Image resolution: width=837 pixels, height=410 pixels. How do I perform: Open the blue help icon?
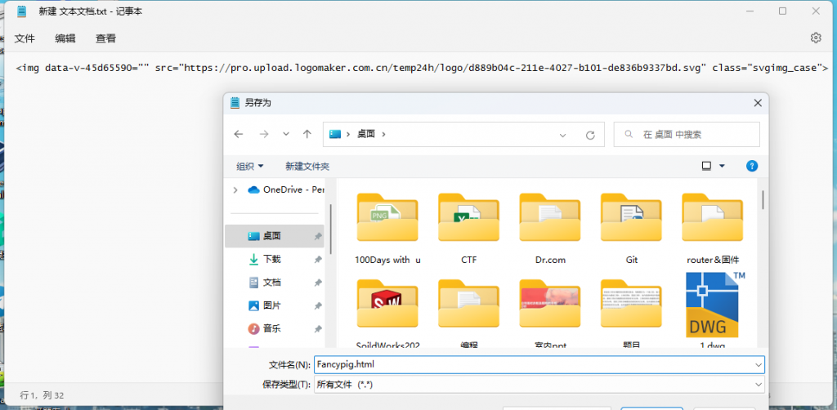752,166
